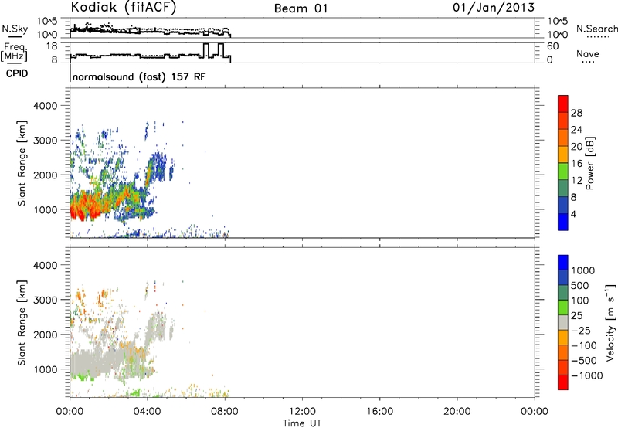This screenshot has width=618, height=428.
Task: Click the 18 tick on frequency axis
Action: pyautogui.click(x=52, y=46)
